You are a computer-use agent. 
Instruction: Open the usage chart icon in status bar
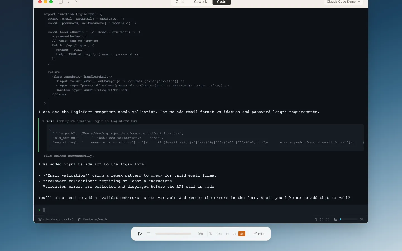pos(336,219)
